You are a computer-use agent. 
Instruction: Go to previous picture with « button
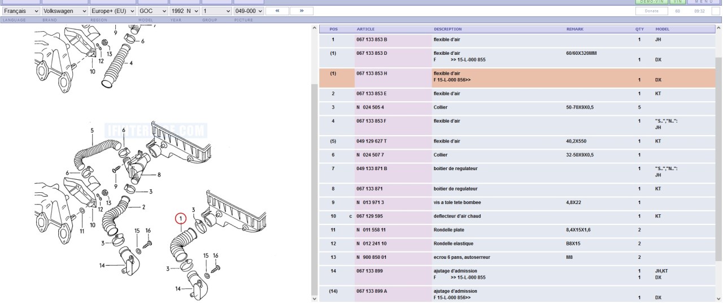coord(277,11)
